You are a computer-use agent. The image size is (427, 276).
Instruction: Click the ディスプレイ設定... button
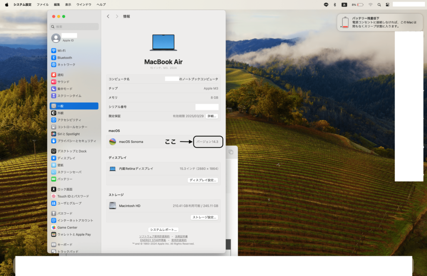coord(203,180)
